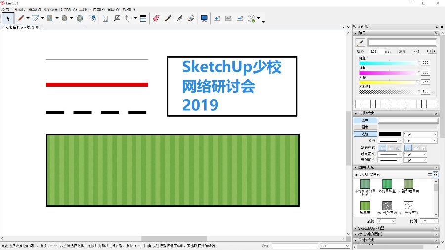445x250 pixels.
Task: Toggle the Stroke (笔触) button
Action: click(x=365, y=134)
